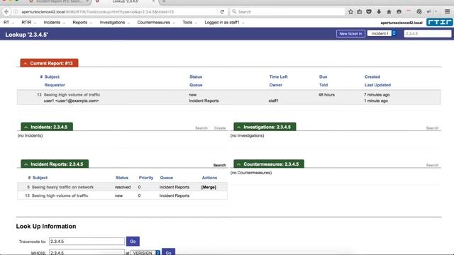Viewport: 454px width, 255px height.
Task: Click the circular pencil extension icon
Action: coord(419,12)
